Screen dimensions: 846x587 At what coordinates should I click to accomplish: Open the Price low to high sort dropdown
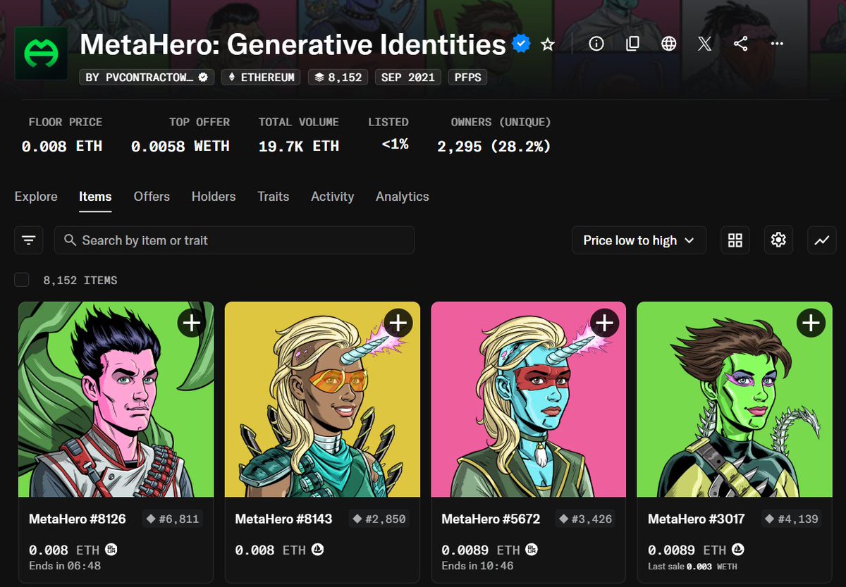[x=639, y=240]
